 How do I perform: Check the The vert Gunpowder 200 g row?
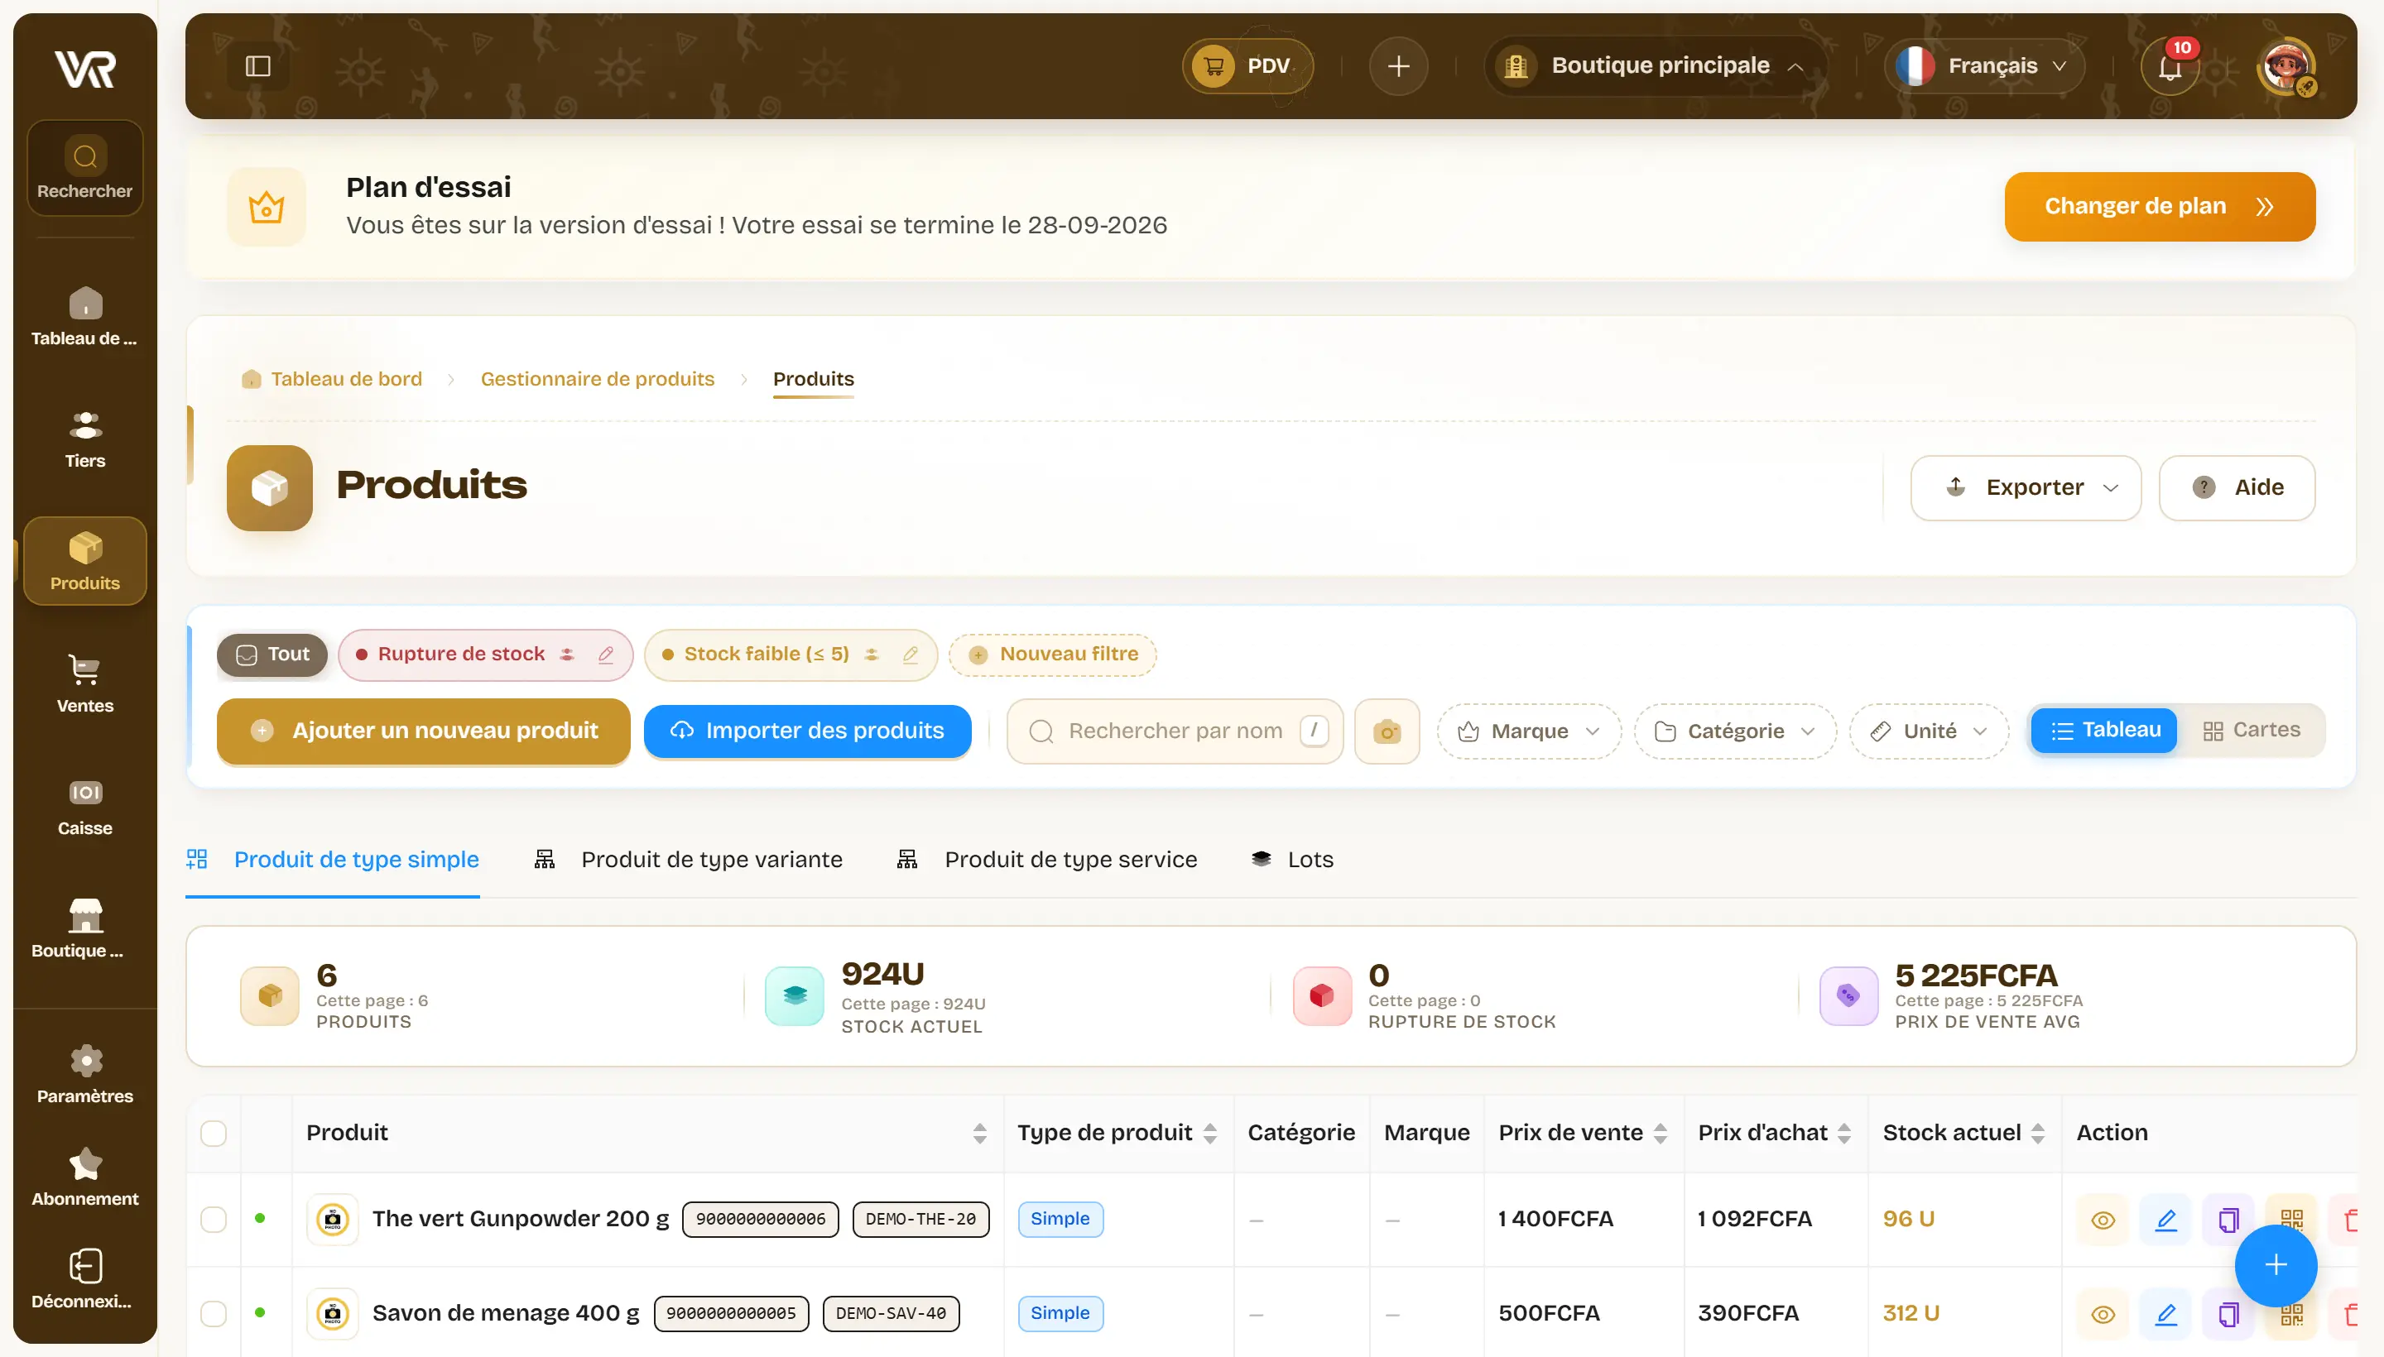coord(214,1220)
